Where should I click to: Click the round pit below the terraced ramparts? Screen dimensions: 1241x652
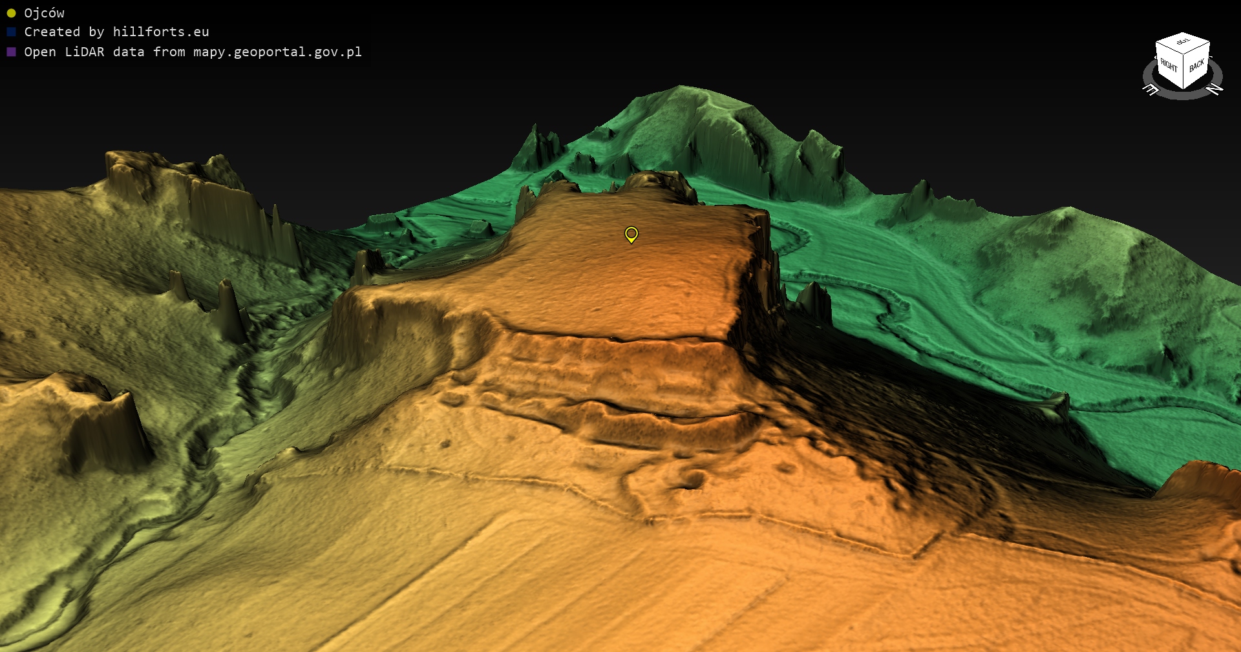(694, 479)
